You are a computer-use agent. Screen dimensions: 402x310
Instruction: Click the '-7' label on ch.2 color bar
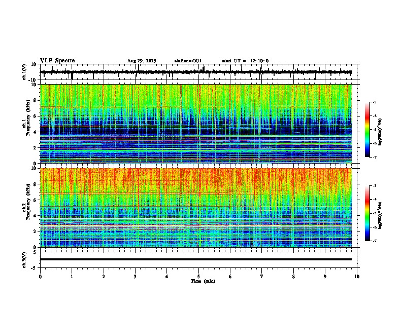coord(374,241)
